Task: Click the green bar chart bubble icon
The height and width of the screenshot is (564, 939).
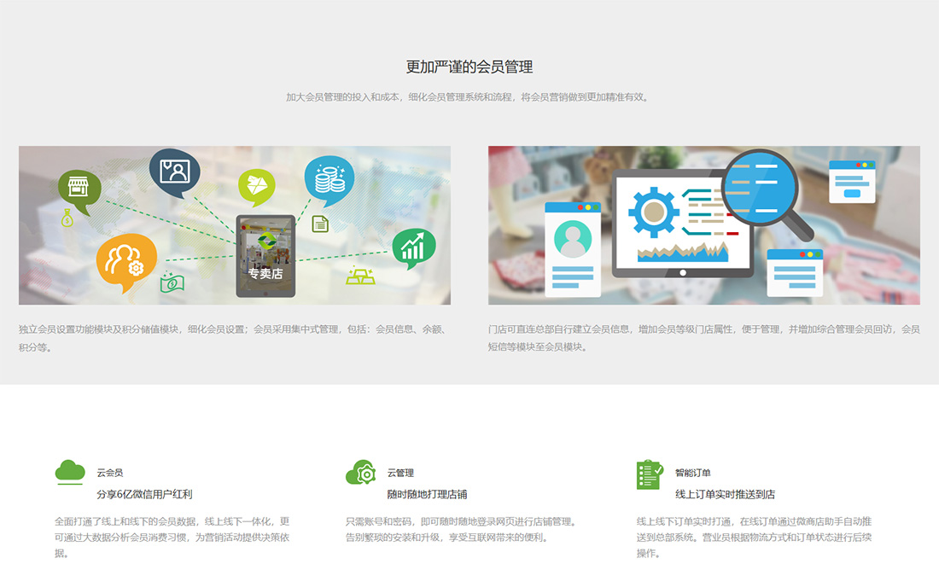Action: (x=413, y=248)
